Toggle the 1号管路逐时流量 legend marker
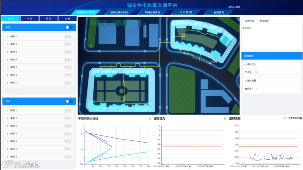The image size is (303, 170). (x=284, y=118)
